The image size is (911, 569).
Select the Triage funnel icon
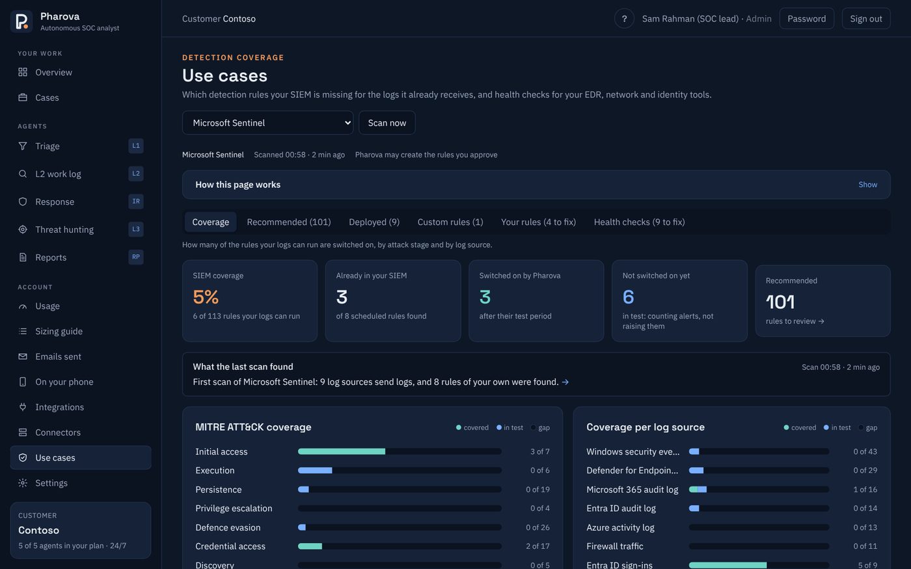pos(23,146)
